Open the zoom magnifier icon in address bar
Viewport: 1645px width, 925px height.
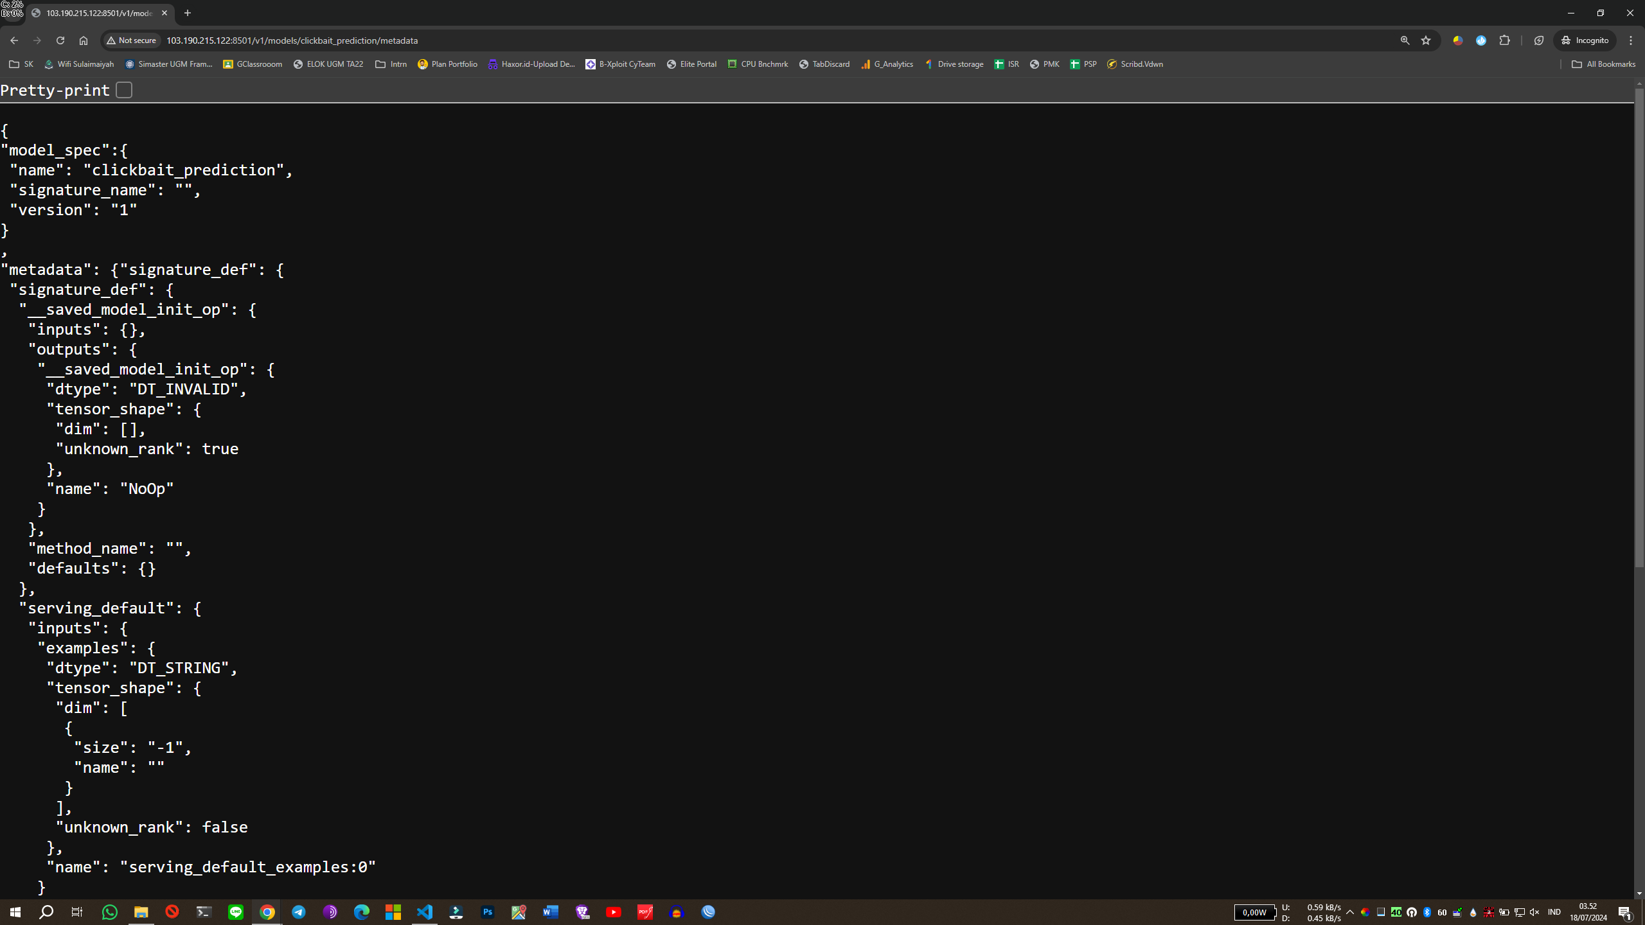1405,40
